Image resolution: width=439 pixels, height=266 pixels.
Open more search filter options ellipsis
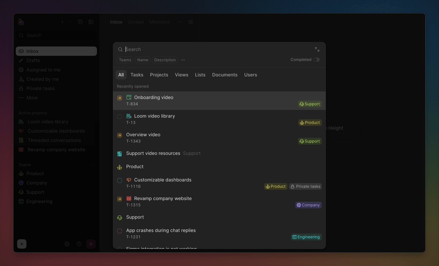click(x=183, y=60)
